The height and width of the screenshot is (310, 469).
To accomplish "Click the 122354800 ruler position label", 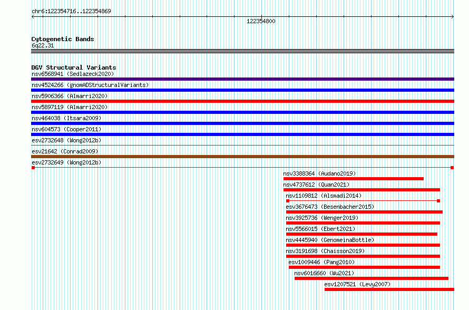I will click(x=261, y=21).
